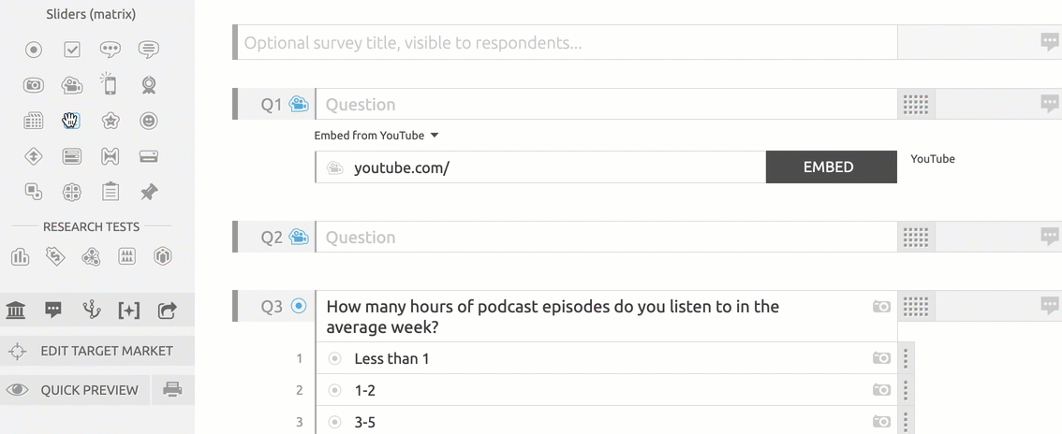This screenshot has width=1062, height=434.
Task: Select the radio button for answer "3-5"
Action: click(334, 422)
